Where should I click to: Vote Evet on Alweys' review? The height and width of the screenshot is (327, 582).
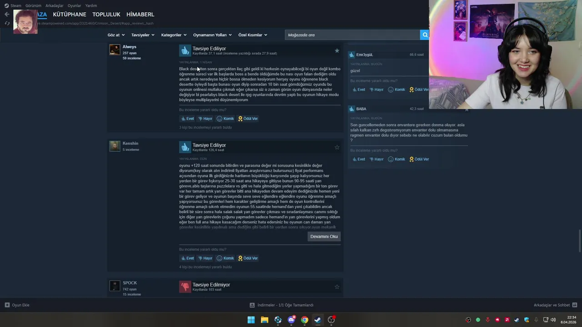pyautogui.click(x=187, y=119)
